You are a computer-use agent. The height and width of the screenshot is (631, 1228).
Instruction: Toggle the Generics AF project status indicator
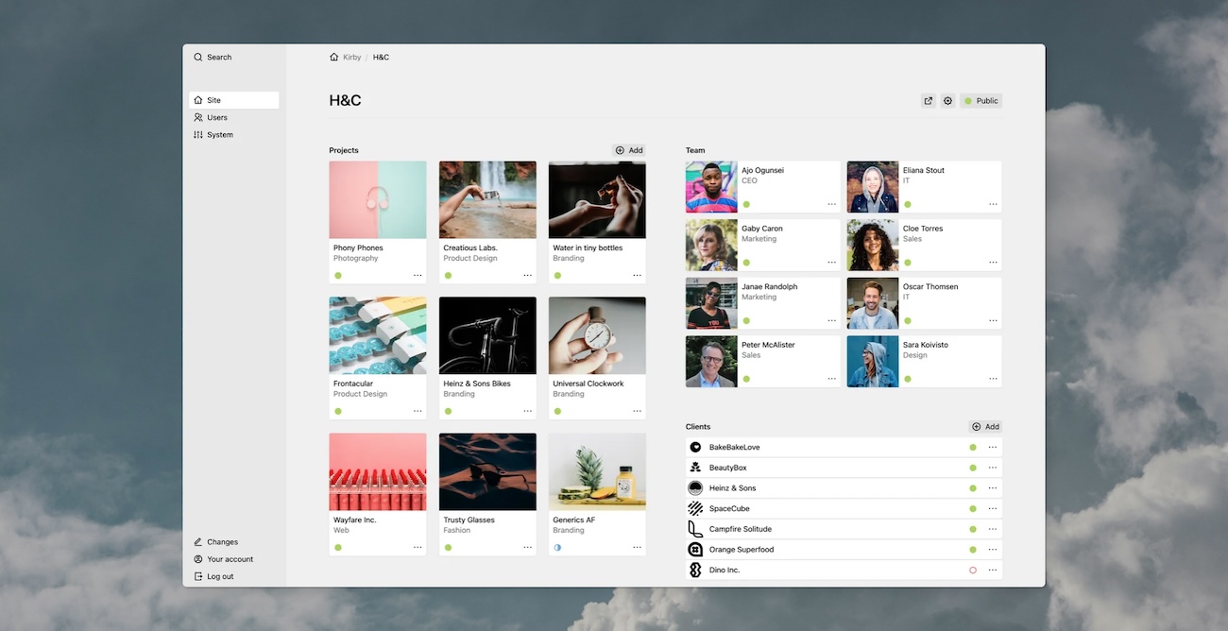(557, 547)
